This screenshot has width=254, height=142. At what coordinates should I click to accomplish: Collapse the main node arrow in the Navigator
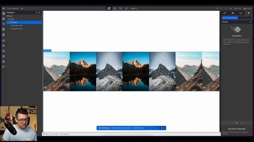click(8, 19)
